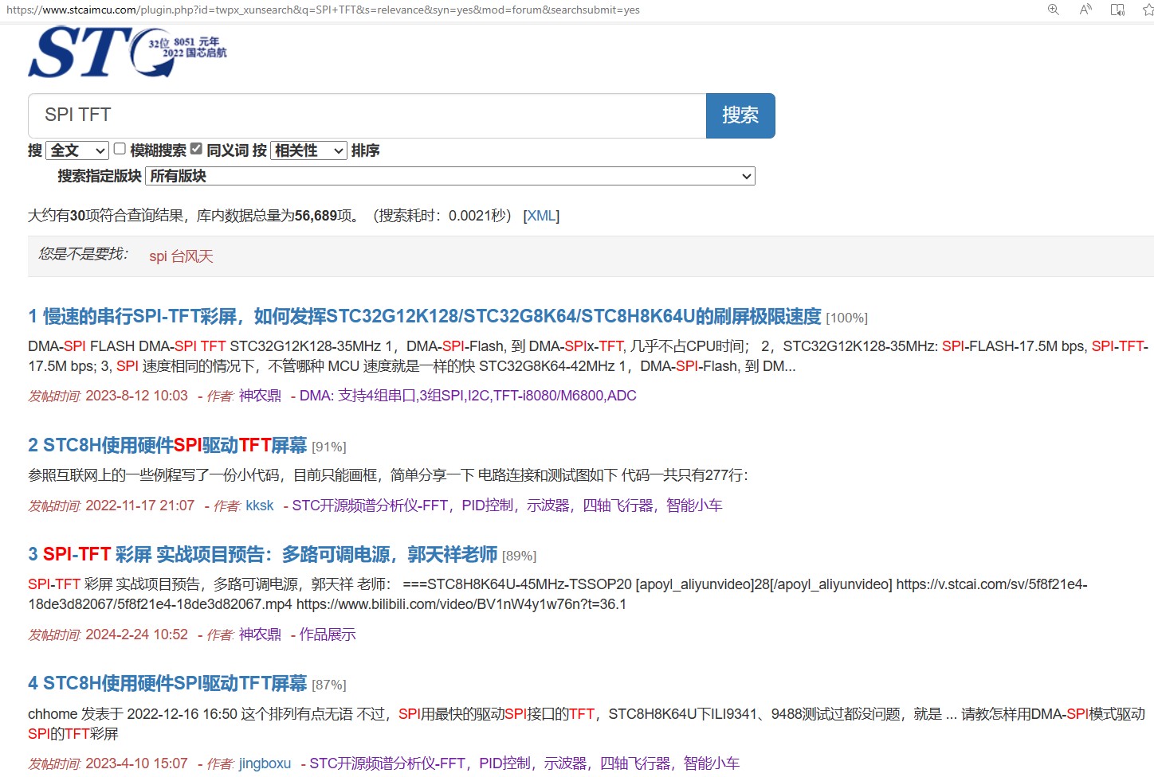
Task: Open the 相关性 sort dropdown
Action: tap(309, 150)
